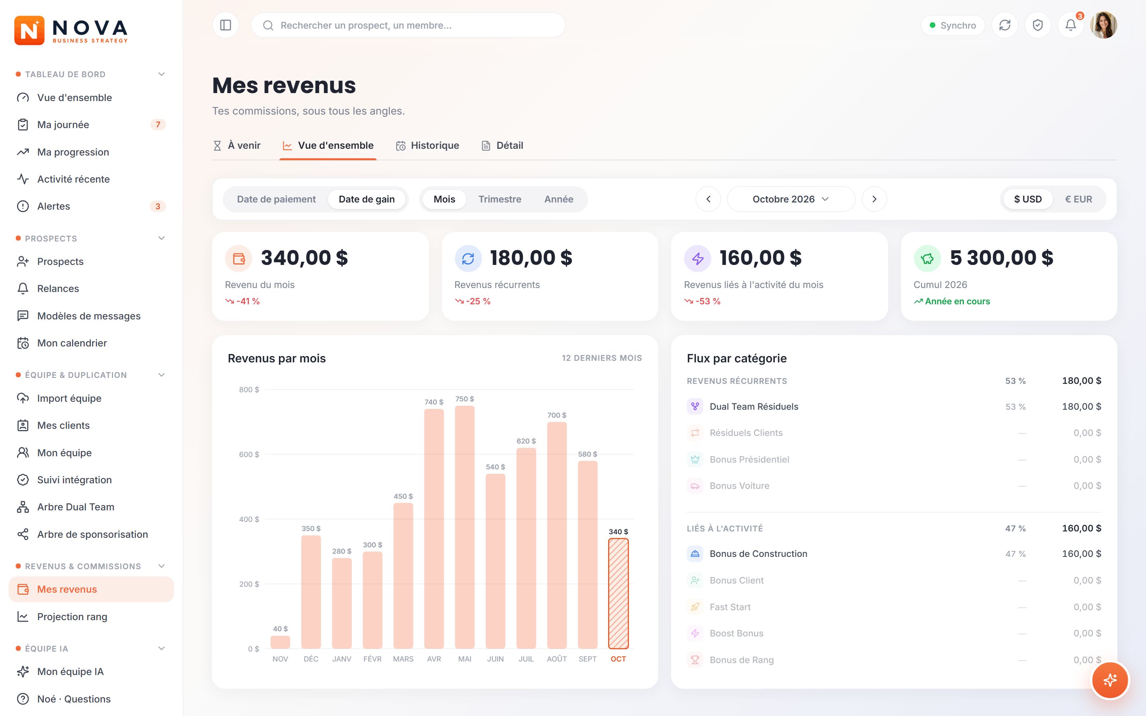The height and width of the screenshot is (716, 1146).
Task: Click the hatched OCT bar in chart
Action: pos(618,593)
